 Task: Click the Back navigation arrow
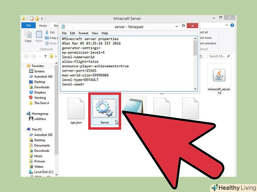26,56
